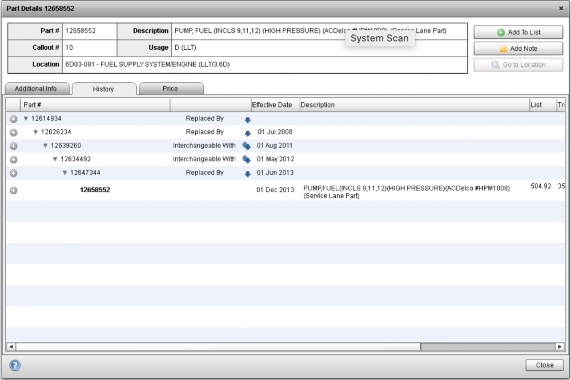The image size is (571, 380).
Task: Collapse the disclosure triangle on part 12647344
Action: [x=64, y=173]
